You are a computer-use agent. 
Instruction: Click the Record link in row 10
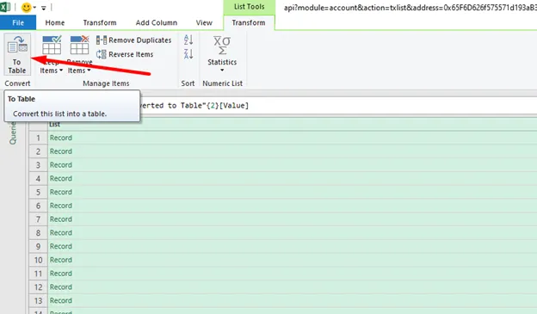coord(60,260)
